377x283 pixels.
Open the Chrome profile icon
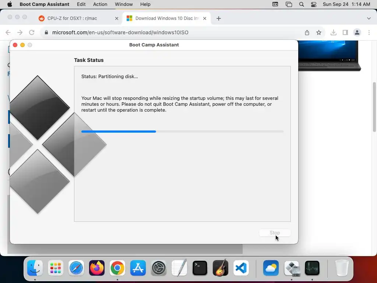[x=357, y=32]
